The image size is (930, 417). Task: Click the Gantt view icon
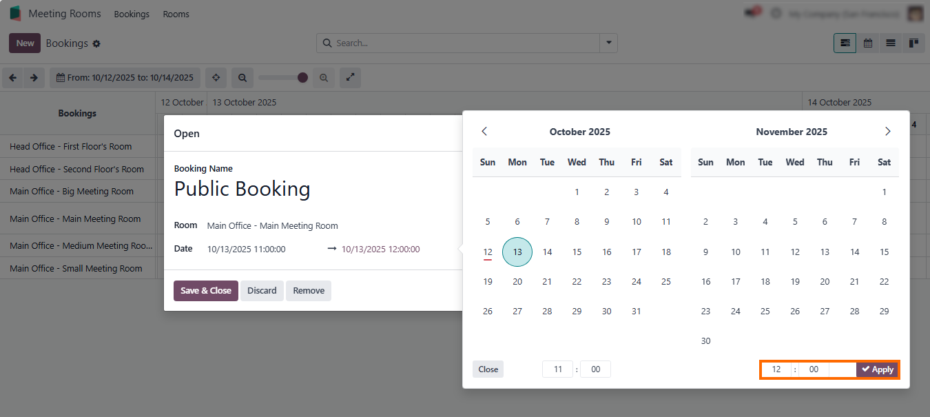point(845,43)
